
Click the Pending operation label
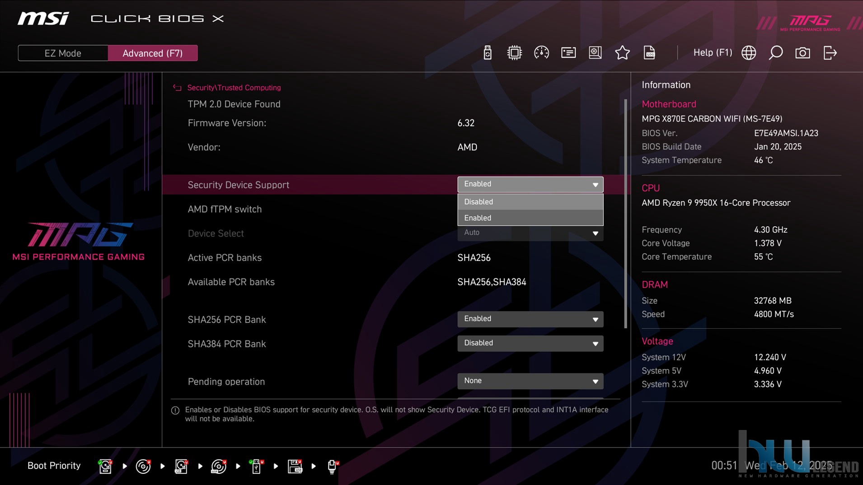pos(226,382)
